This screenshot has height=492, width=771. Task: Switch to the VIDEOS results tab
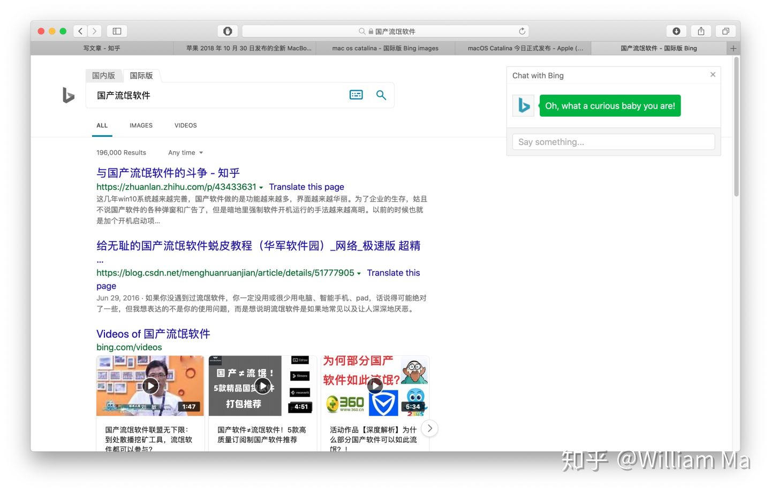click(x=185, y=125)
